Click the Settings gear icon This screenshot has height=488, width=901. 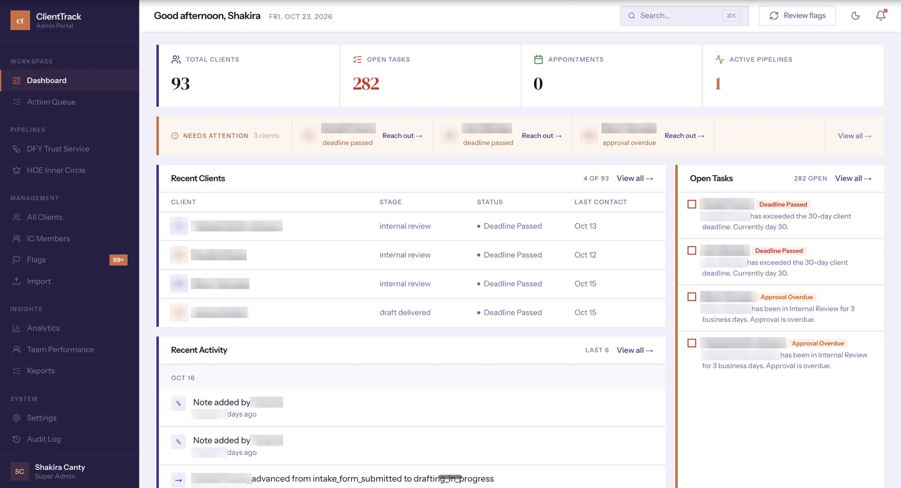[16, 418]
